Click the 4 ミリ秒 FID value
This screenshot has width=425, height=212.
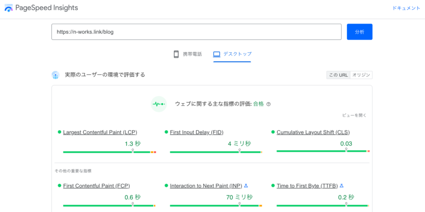pyautogui.click(x=239, y=144)
